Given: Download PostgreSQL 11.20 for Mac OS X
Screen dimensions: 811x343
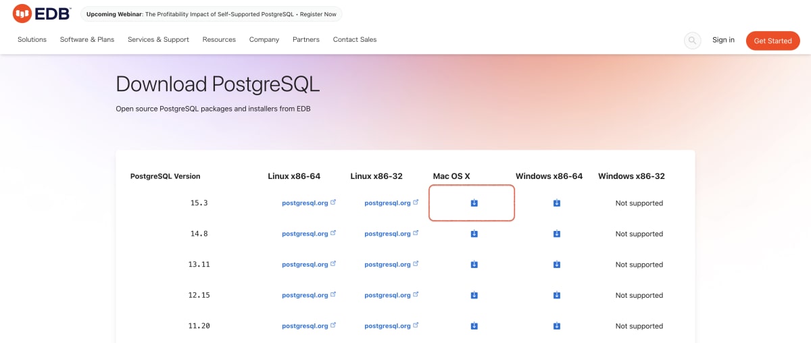Looking at the screenshot, I should tap(474, 326).
